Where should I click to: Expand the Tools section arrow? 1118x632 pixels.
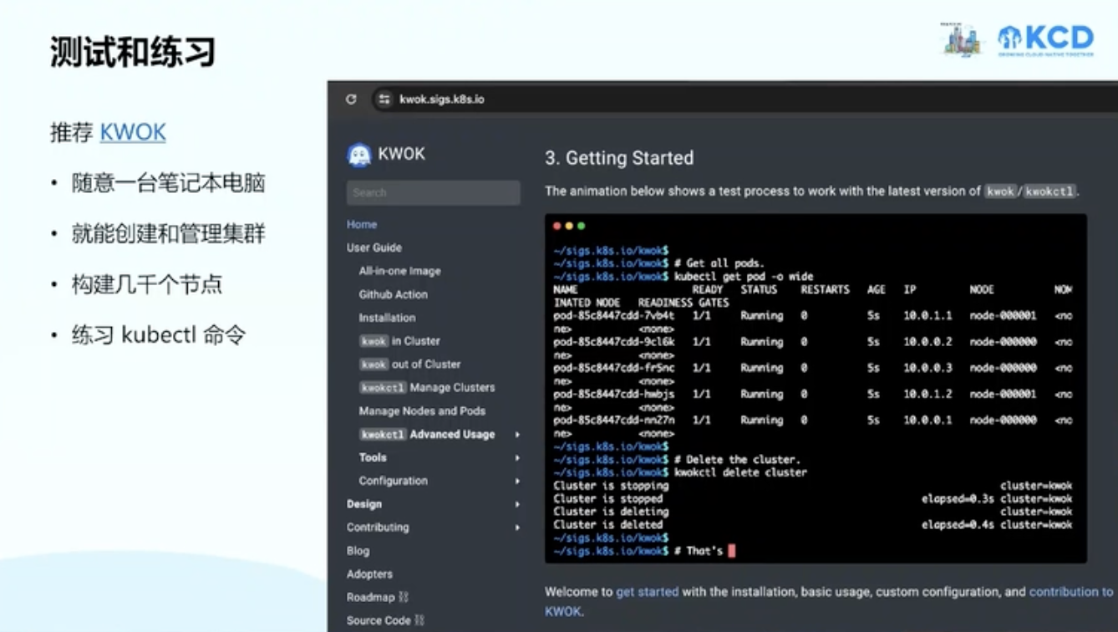pyautogui.click(x=517, y=458)
